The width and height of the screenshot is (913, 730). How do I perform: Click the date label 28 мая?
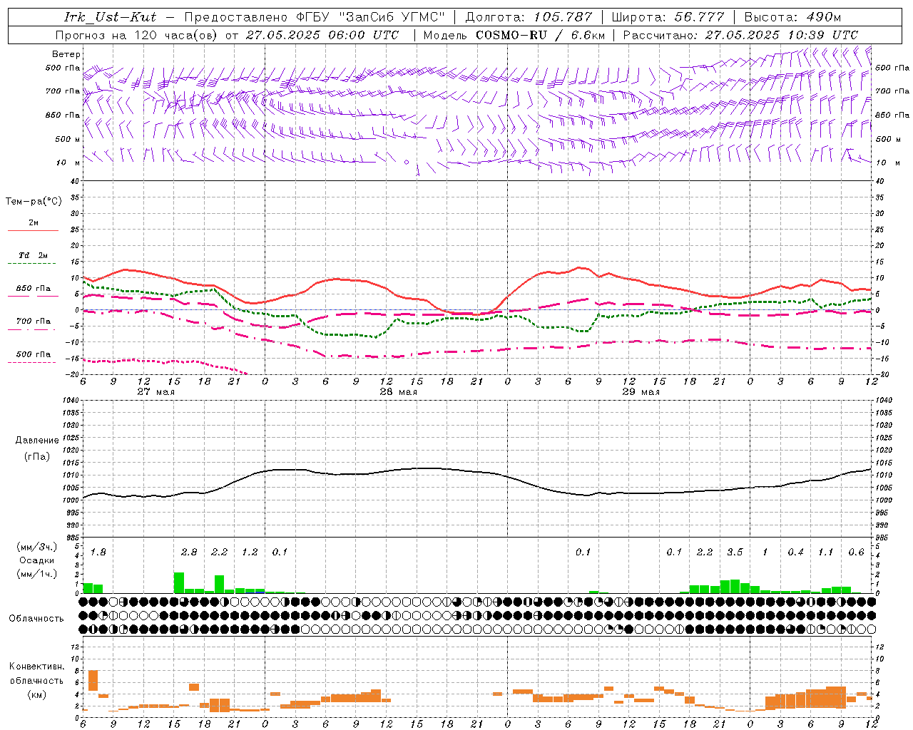pyautogui.click(x=399, y=392)
